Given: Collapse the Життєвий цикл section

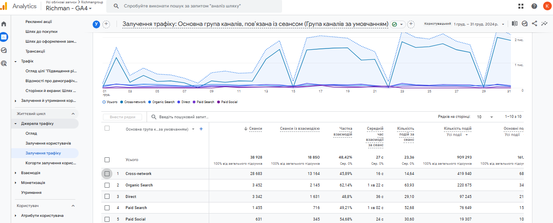Looking at the screenshot, I should pyautogui.click(x=73, y=114).
